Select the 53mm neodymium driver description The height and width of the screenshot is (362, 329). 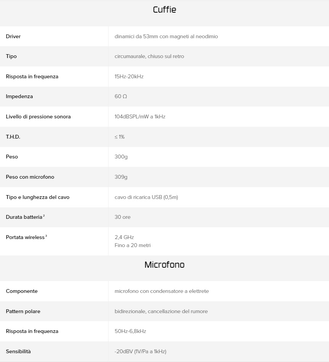pos(166,37)
